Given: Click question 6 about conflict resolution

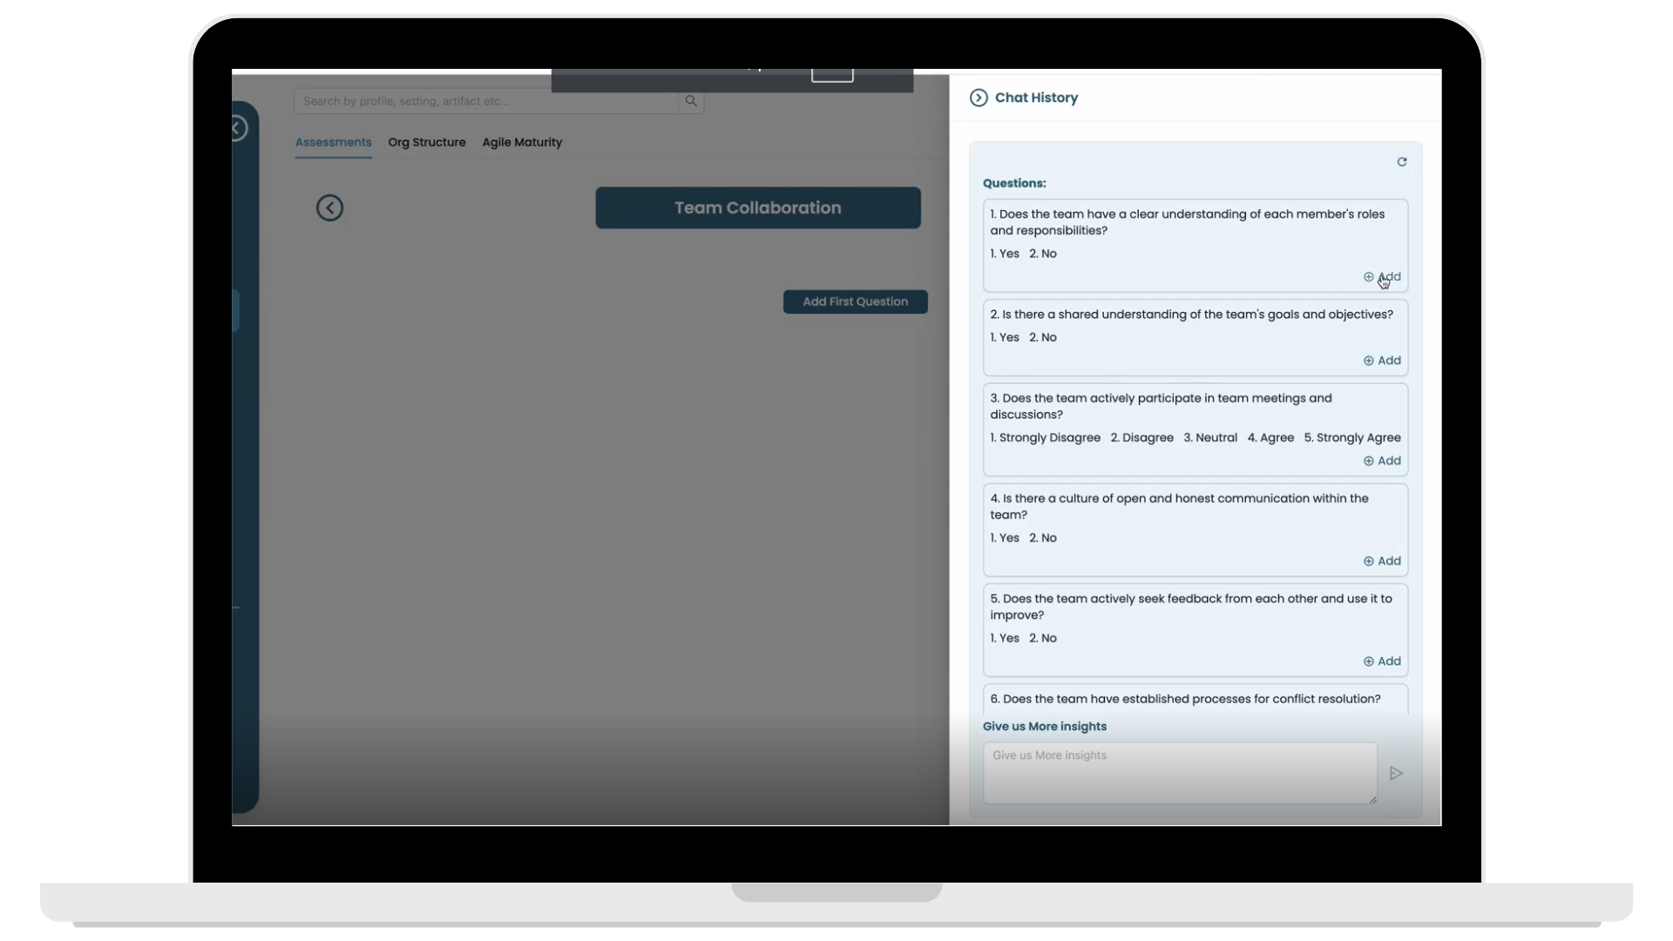Looking at the screenshot, I should pos(1185,699).
